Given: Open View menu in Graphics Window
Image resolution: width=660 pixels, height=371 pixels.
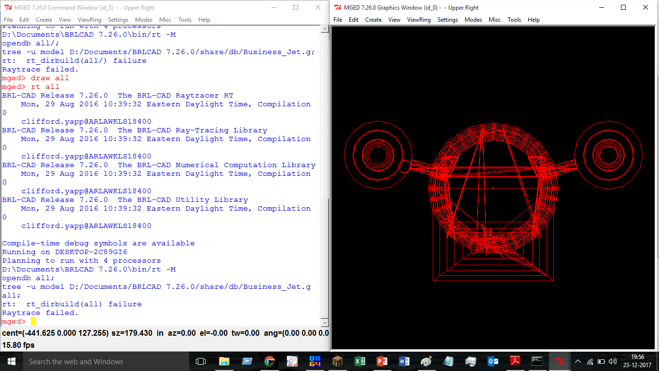Looking at the screenshot, I should coord(394,20).
